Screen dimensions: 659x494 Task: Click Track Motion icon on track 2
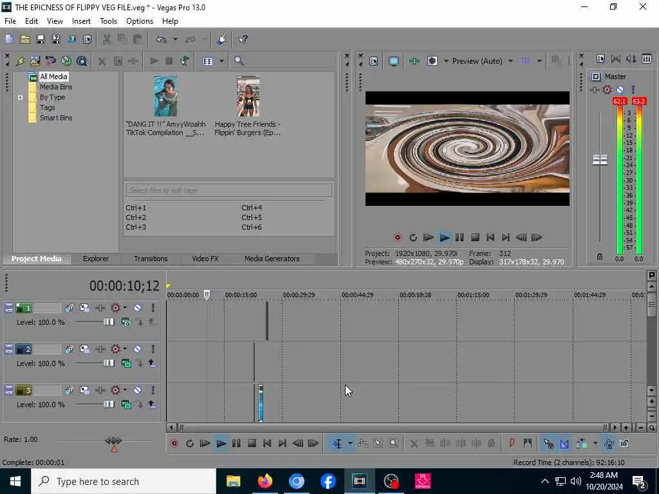coord(84,349)
